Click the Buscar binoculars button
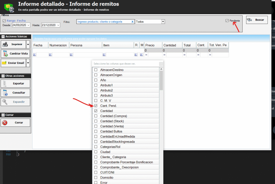 (x=257, y=20)
